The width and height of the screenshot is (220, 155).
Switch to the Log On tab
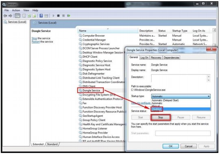pos(144,58)
